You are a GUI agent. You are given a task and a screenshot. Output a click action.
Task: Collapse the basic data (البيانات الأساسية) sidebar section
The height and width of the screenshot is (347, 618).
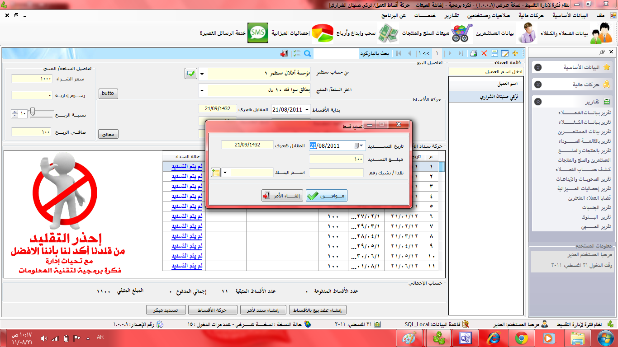[538, 67]
